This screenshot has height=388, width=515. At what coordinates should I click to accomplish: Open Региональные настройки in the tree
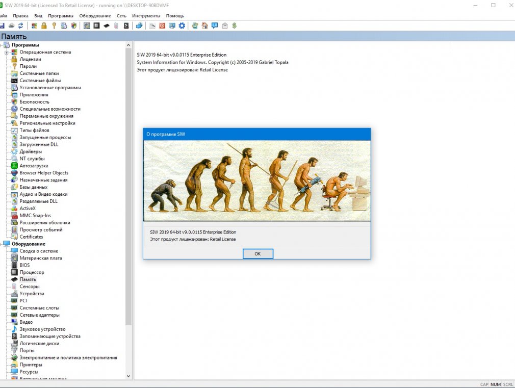[47, 123]
